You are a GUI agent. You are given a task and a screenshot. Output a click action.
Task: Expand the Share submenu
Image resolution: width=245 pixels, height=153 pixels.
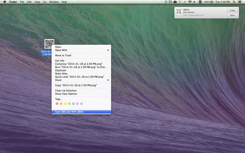tap(81, 80)
